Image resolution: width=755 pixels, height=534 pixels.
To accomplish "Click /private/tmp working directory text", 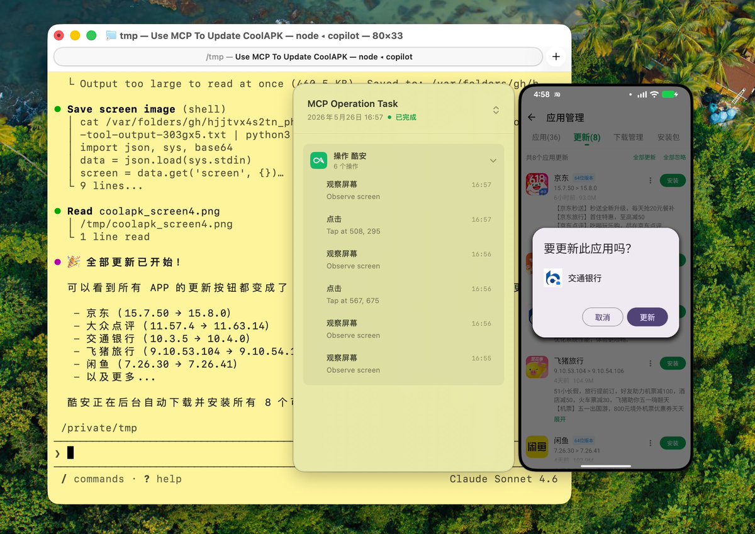I will click(x=99, y=428).
